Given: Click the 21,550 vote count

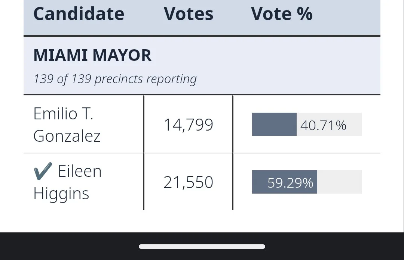Looking at the screenshot, I should click(x=188, y=182).
